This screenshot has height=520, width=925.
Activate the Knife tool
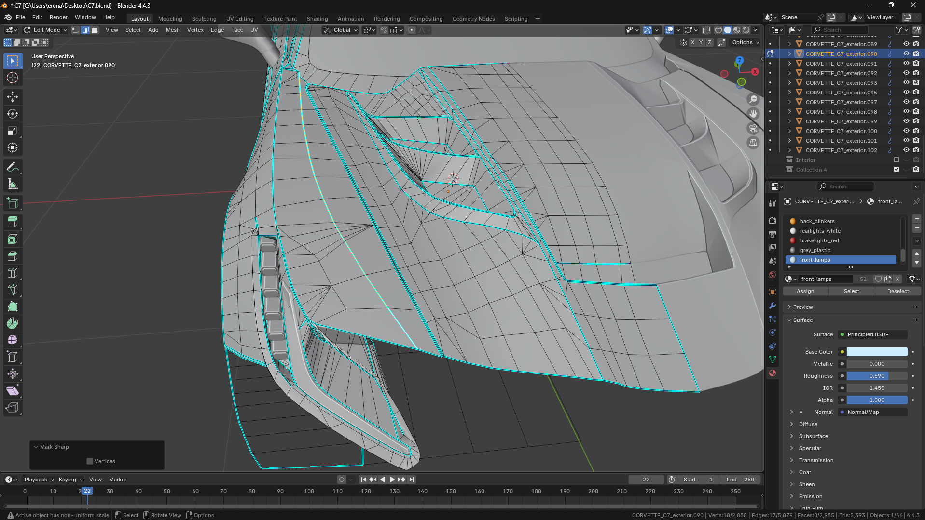[x=13, y=290]
